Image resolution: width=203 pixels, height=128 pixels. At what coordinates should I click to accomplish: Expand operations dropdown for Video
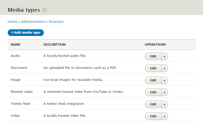point(165,116)
